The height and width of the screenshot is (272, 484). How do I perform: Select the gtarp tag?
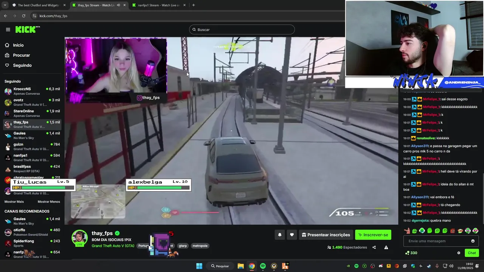183,246
